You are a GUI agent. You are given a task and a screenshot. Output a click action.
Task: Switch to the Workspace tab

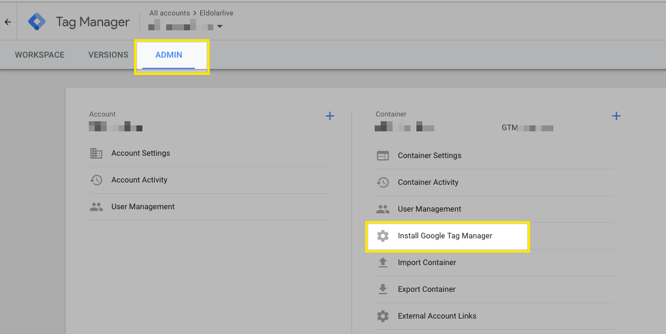pyautogui.click(x=39, y=55)
